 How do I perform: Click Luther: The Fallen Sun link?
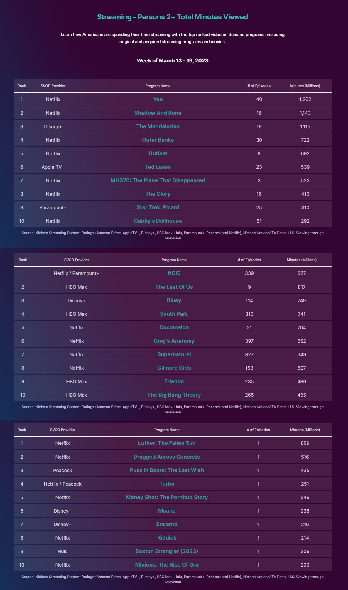(167, 443)
